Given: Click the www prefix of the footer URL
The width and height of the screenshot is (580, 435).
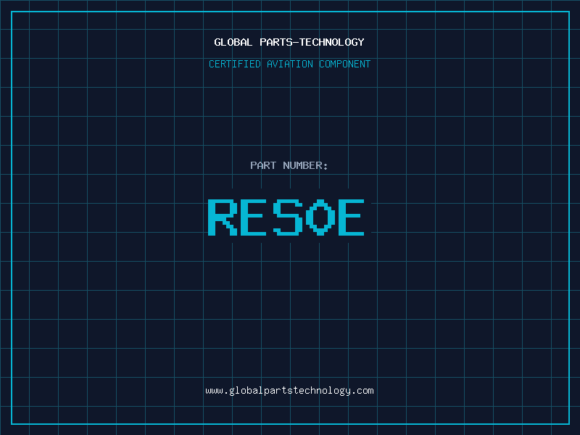Looking at the screenshot, I should coord(214,390).
